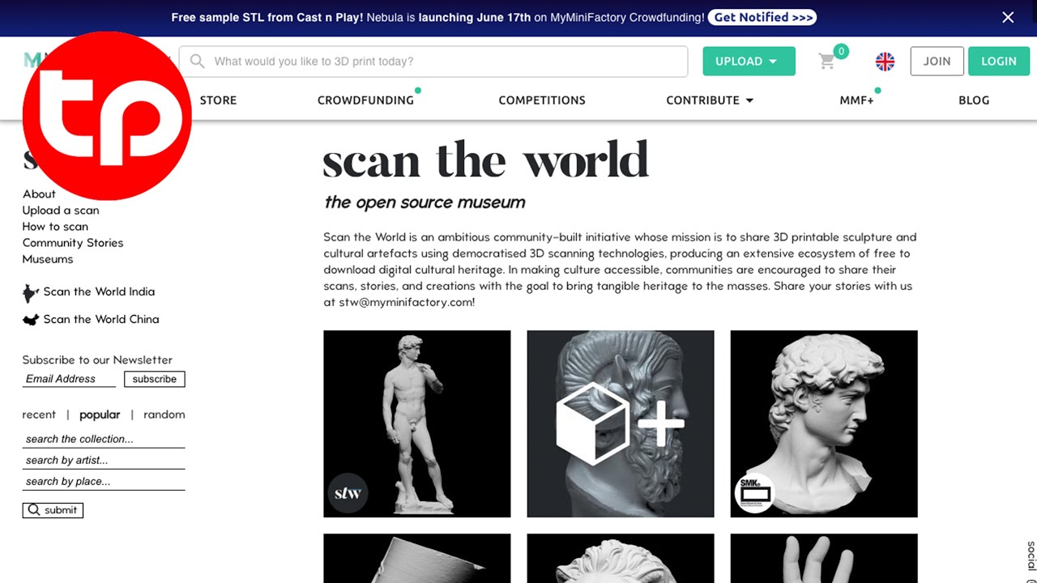Image resolution: width=1037 pixels, height=583 pixels.
Task: Expand the Contribute dropdown menu
Action: coord(710,100)
